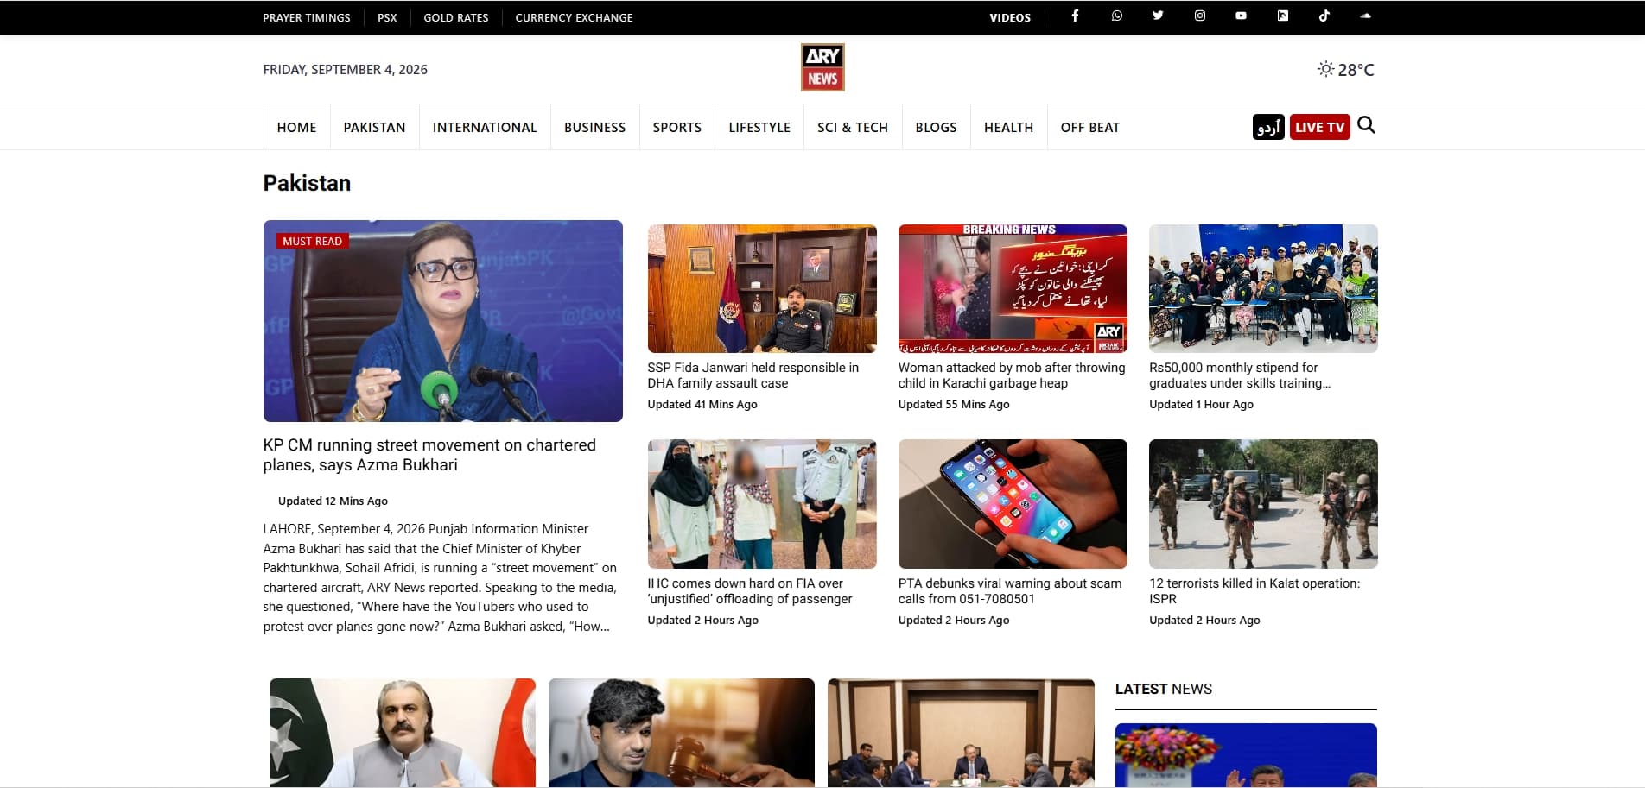Open the SCI & TECH menu item

pyautogui.click(x=853, y=127)
